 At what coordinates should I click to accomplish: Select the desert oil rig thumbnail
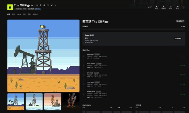click(16, 102)
